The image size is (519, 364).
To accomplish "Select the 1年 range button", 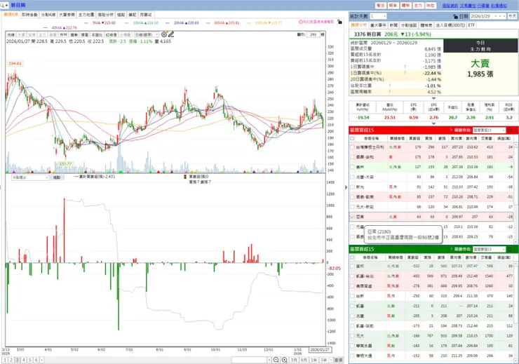I will point(314,360).
